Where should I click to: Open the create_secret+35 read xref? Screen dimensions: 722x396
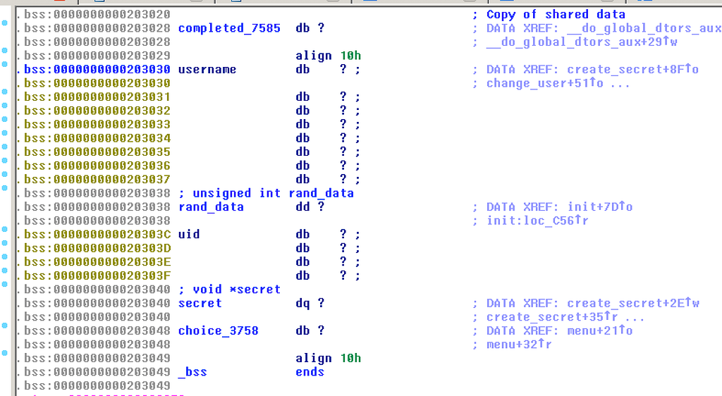[x=552, y=317]
